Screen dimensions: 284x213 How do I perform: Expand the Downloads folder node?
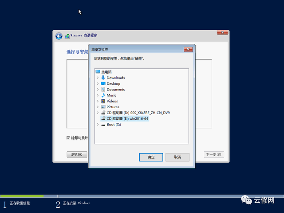pos(98,78)
